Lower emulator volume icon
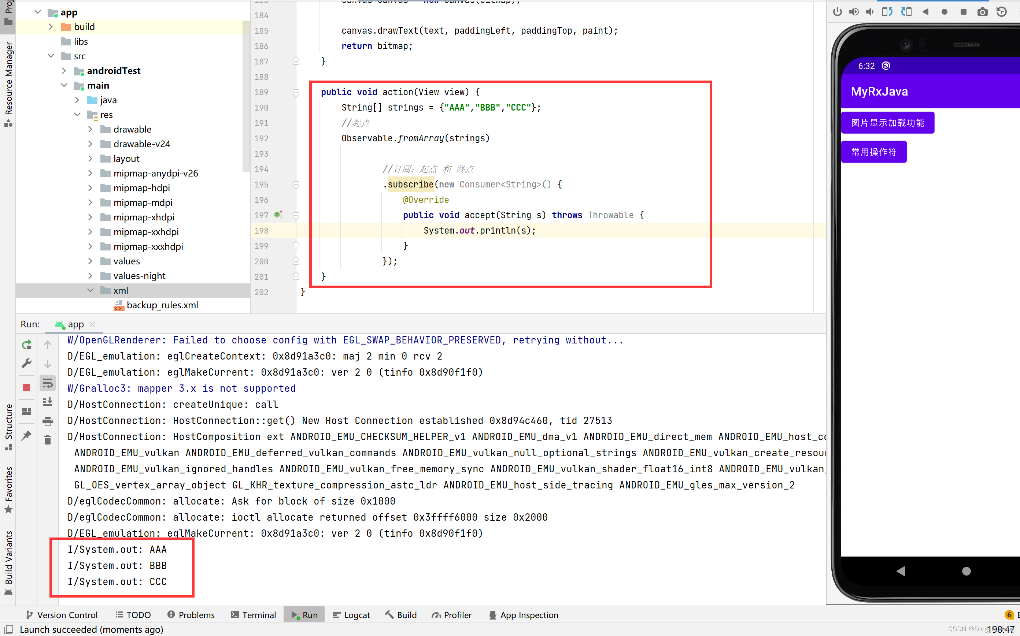 [870, 11]
